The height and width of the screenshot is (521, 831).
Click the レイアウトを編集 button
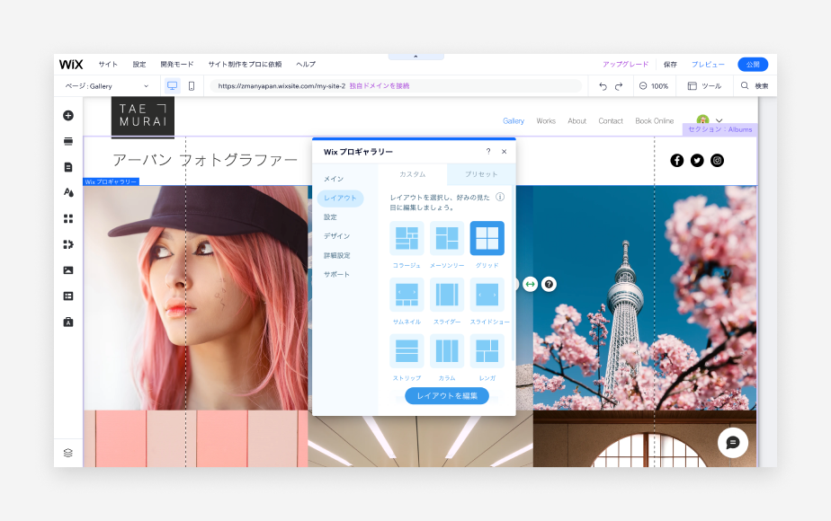click(447, 396)
